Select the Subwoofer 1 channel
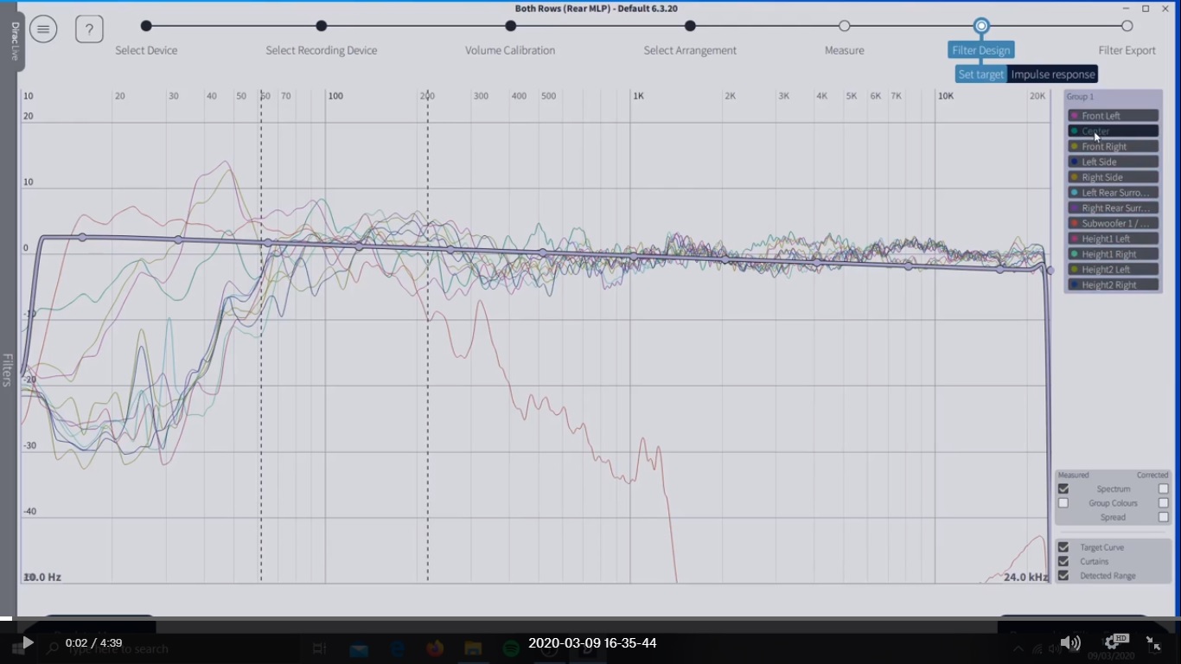The width and height of the screenshot is (1181, 664). (1113, 223)
